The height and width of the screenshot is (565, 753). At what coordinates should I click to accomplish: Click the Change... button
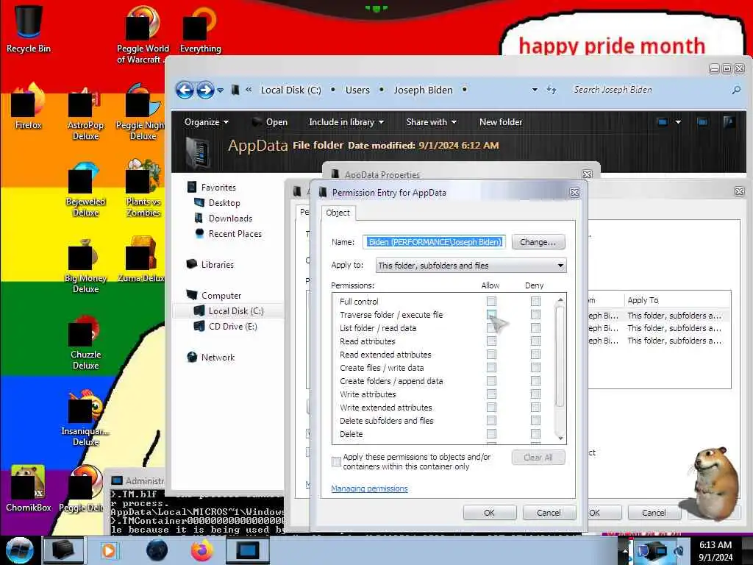coord(538,242)
